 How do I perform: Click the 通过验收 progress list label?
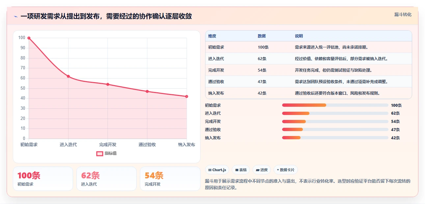coord(213,130)
